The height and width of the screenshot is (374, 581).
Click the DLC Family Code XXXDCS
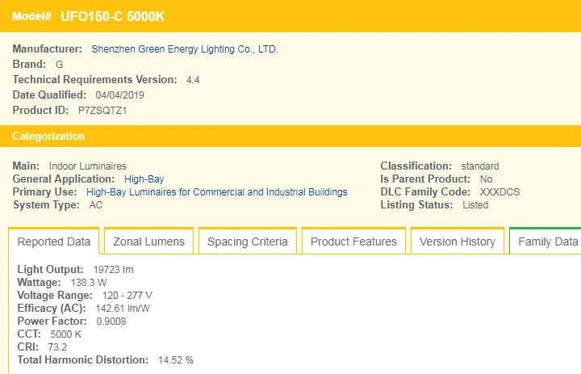499,192
